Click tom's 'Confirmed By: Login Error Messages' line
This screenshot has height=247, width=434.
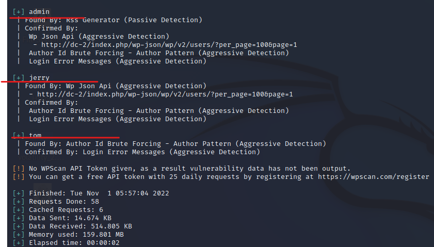(142, 152)
